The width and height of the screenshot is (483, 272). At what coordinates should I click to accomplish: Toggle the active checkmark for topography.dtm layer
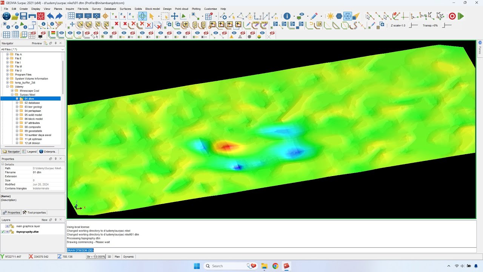pos(3,232)
